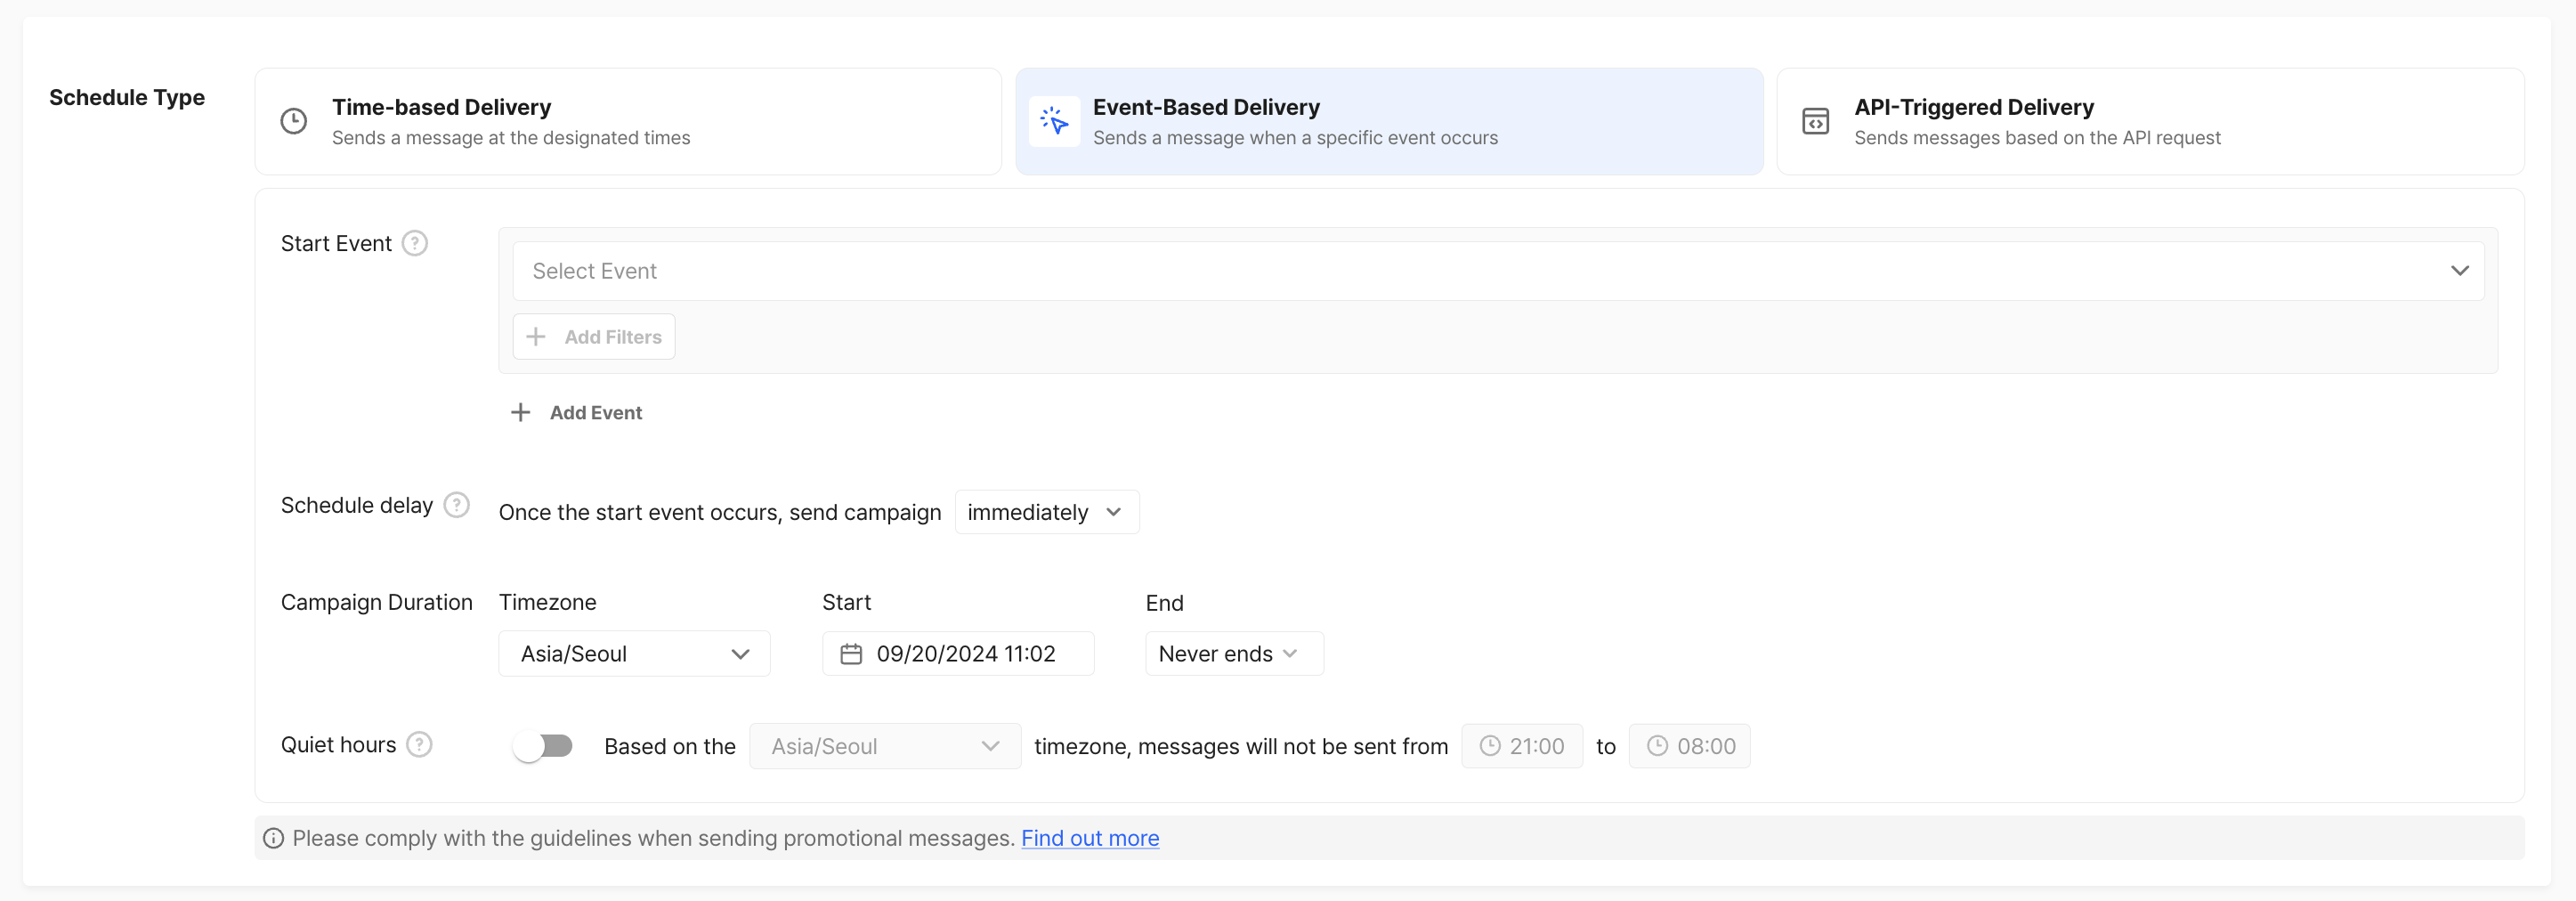Click the 08:00 quiet hours end time field
The image size is (2576, 901).
pos(1689,746)
